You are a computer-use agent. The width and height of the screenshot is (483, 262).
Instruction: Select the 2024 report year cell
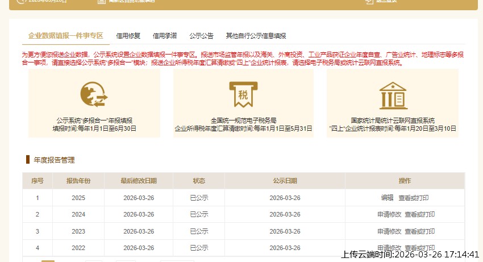click(x=78, y=214)
